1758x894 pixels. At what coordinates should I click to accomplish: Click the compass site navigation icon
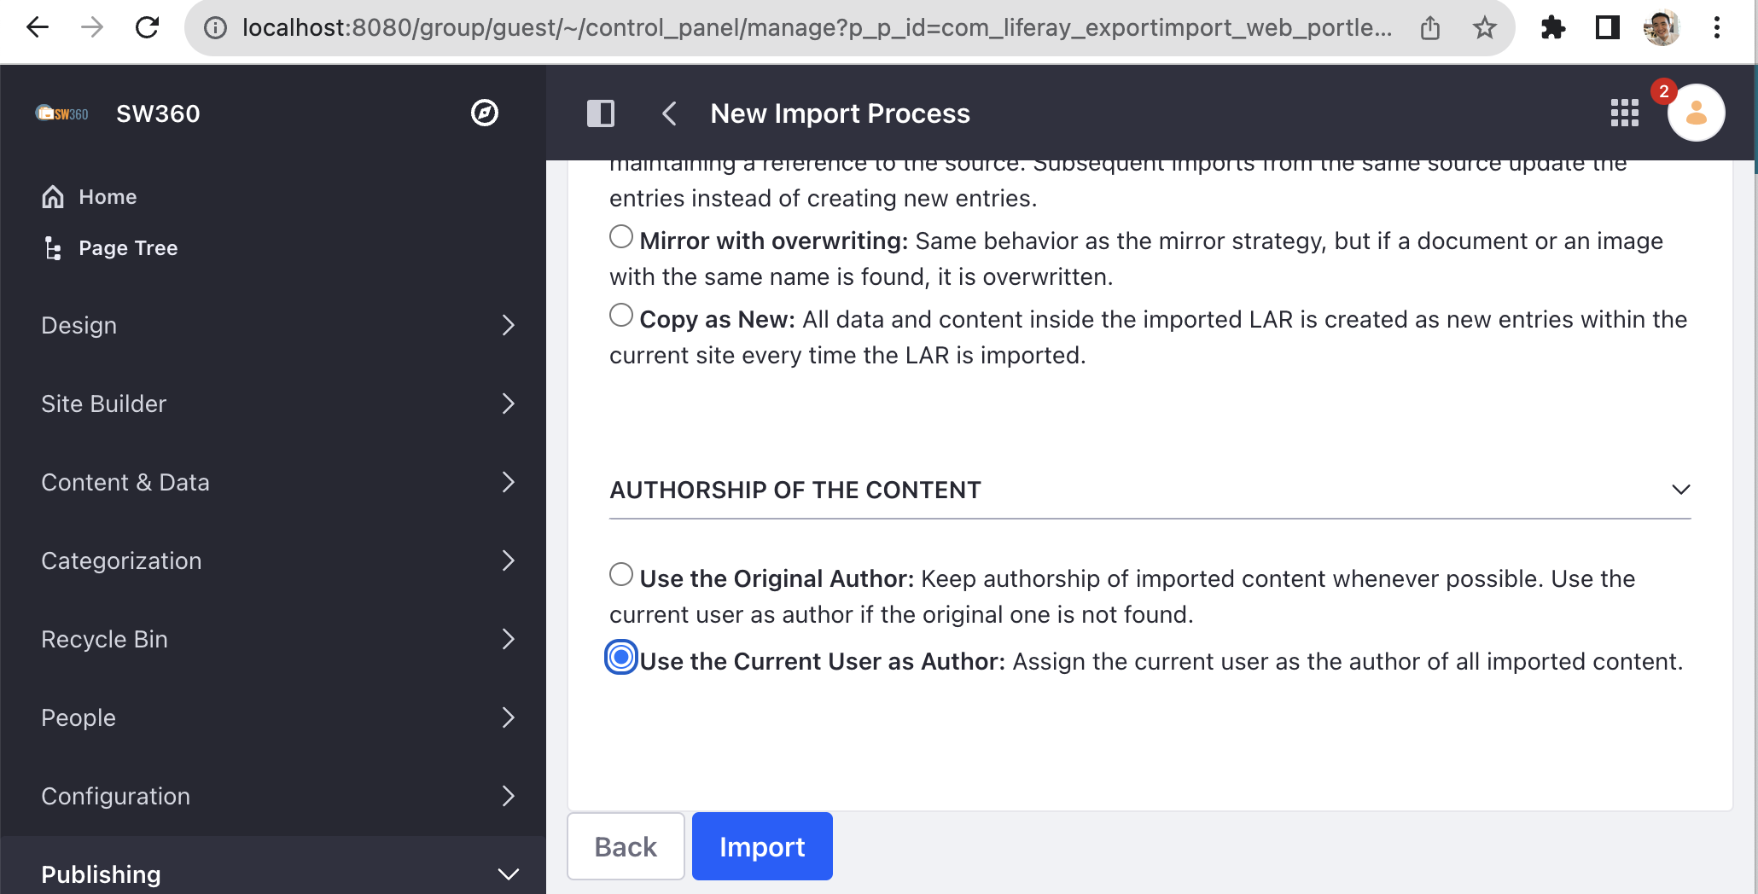[484, 113]
